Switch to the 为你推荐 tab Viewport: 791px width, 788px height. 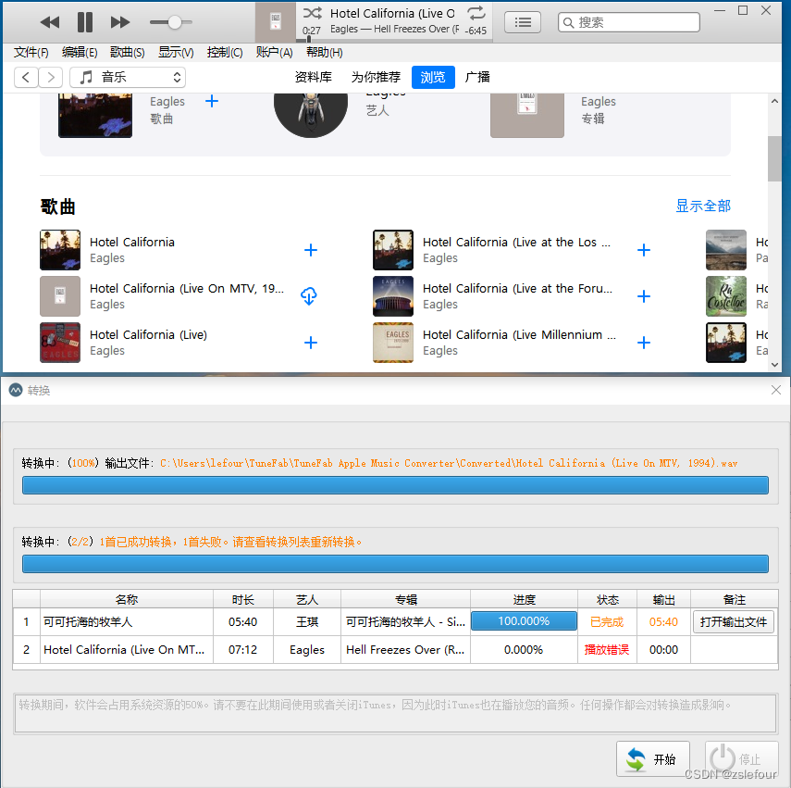(x=376, y=77)
